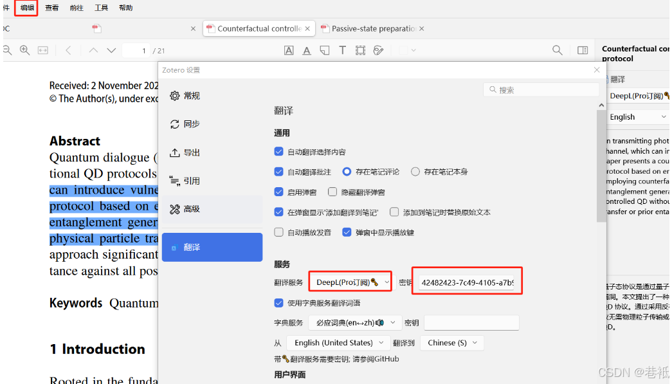Click the zoom in magnifier icon
Viewport: 672px width, 384px height.
tap(25, 50)
